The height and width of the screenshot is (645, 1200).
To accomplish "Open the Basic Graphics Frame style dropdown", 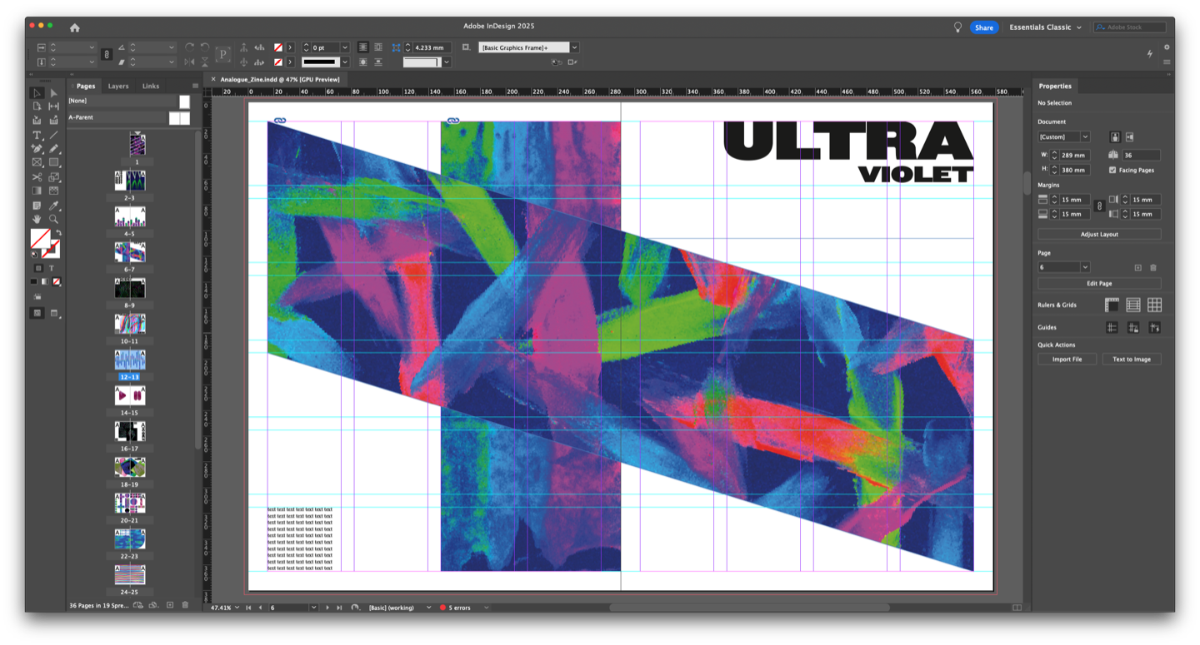I will [574, 47].
